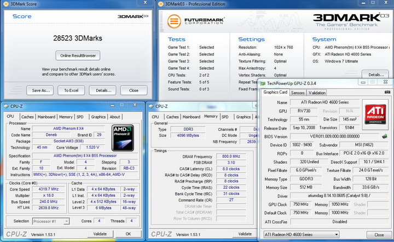This screenshot has width=394, height=242.
Task: Open Mainboard tab in left CPU-Z
Action: coord(46,117)
